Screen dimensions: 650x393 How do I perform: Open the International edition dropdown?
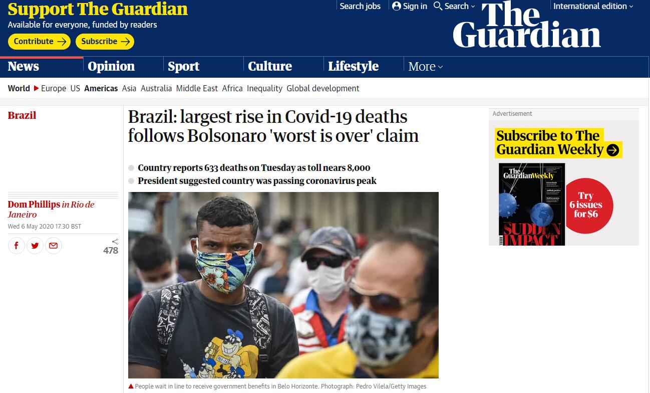(593, 6)
